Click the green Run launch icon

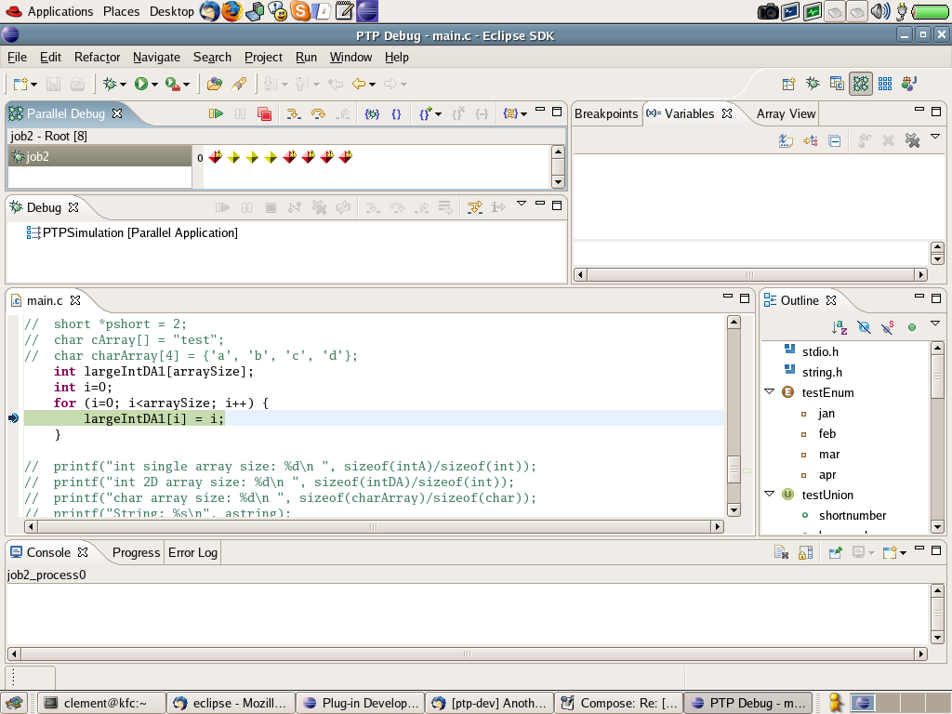[141, 84]
